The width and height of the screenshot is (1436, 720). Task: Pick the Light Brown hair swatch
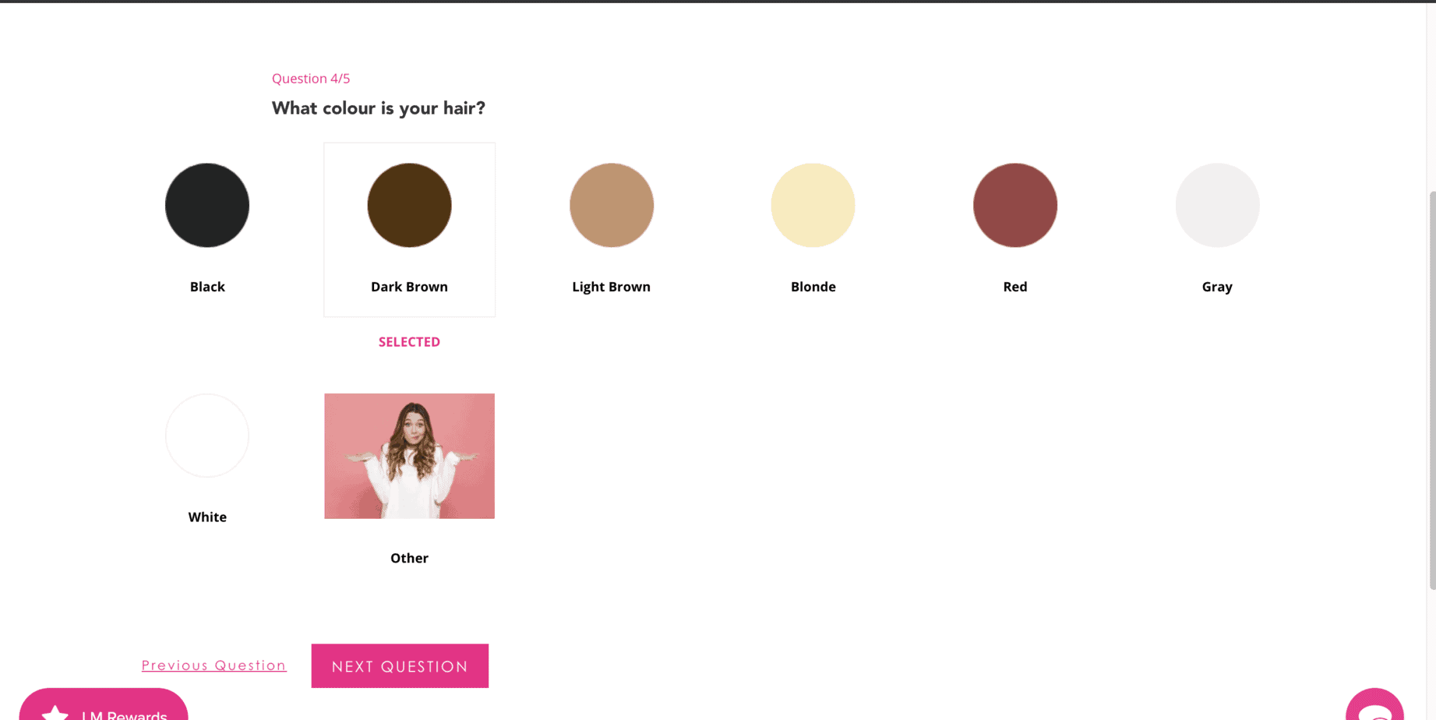(612, 205)
